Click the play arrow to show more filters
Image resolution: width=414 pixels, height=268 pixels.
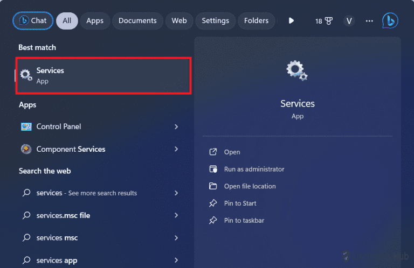[292, 21]
